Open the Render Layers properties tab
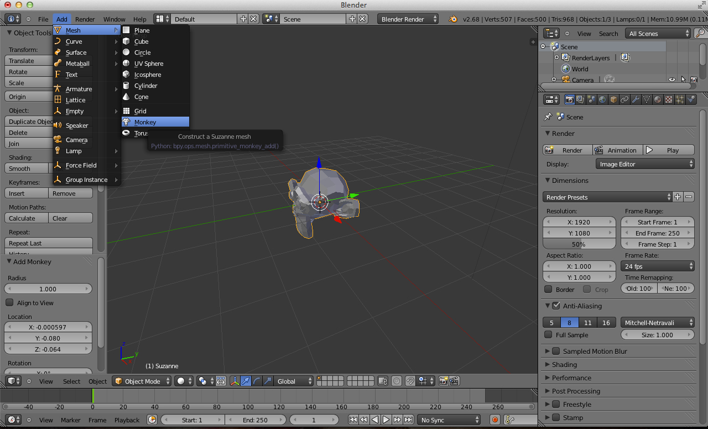Image resolution: width=708 pixels, height=429 pixels. pos(580,100)
